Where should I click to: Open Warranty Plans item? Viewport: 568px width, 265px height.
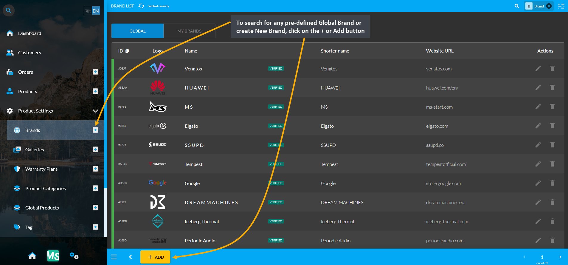click(41, 169)
